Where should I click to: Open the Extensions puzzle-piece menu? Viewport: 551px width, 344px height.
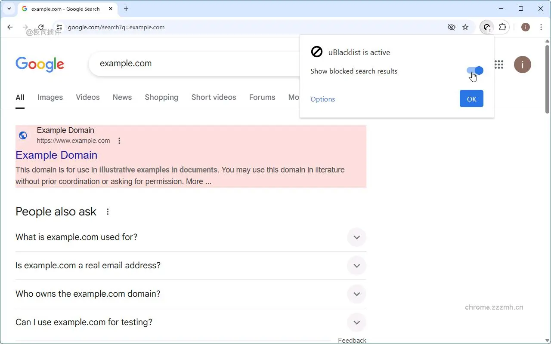click(503, 27)
